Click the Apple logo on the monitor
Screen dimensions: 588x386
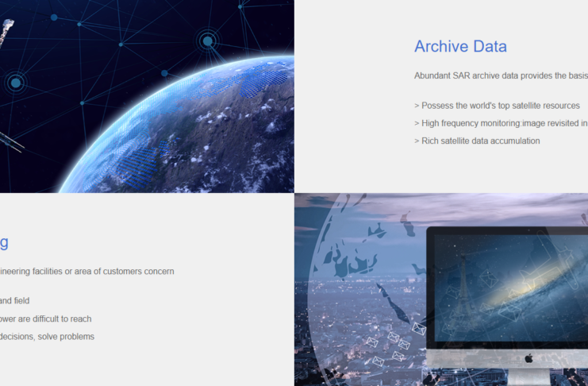click(528, 358)
